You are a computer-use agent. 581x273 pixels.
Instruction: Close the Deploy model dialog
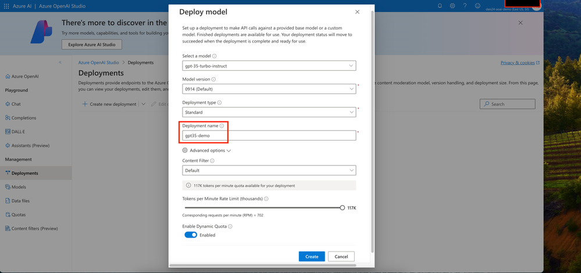tap(357, 12)
